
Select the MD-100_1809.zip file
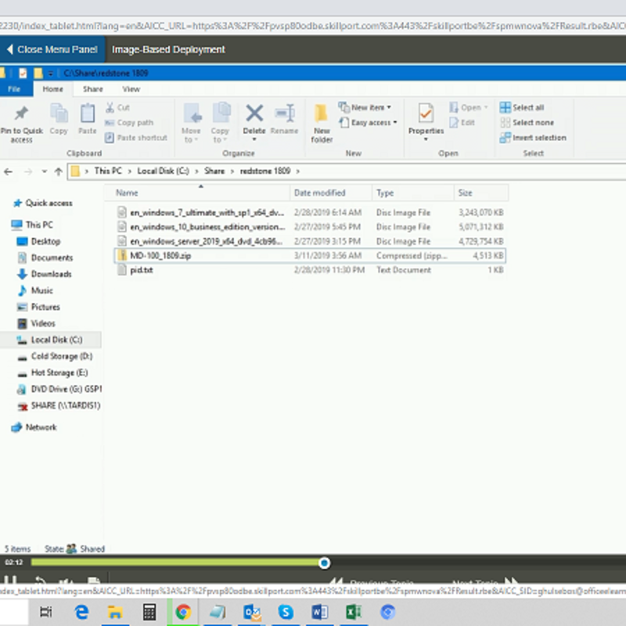(310, 256)
